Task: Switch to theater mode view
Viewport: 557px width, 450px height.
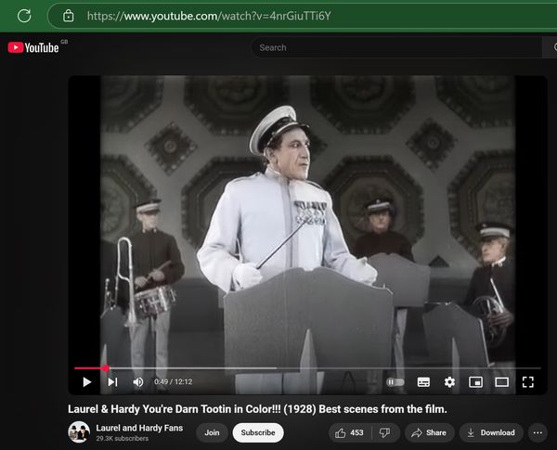Action: coord(501,381)
